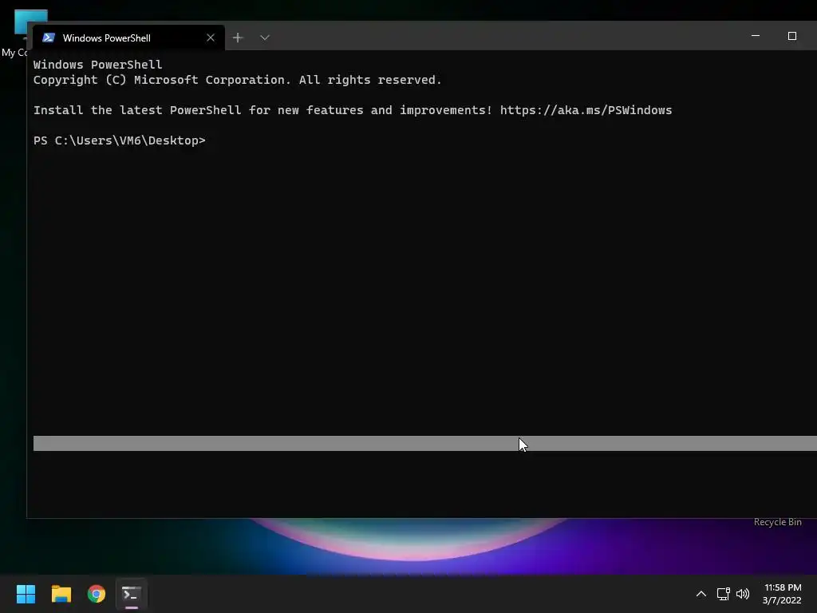Close the Windows PowerShell tab

(x=211, y=38)
